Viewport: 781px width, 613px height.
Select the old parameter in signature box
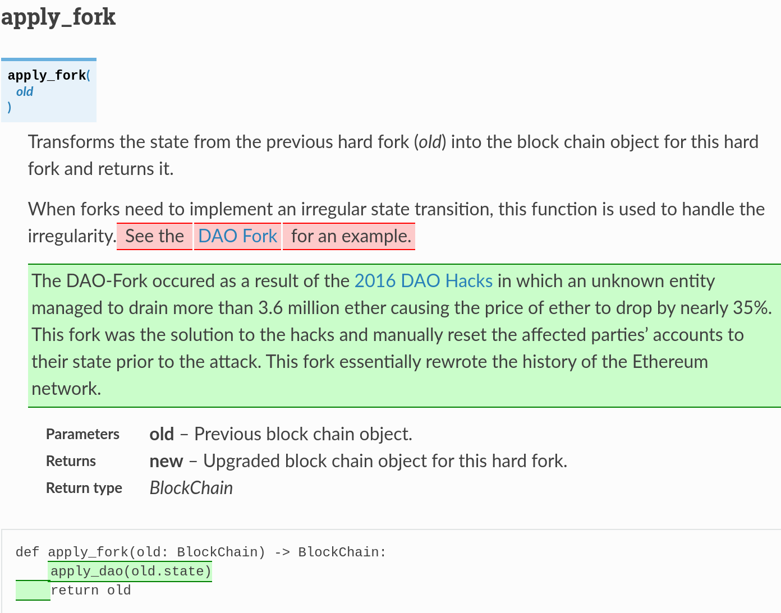click(x=25, y=91)
